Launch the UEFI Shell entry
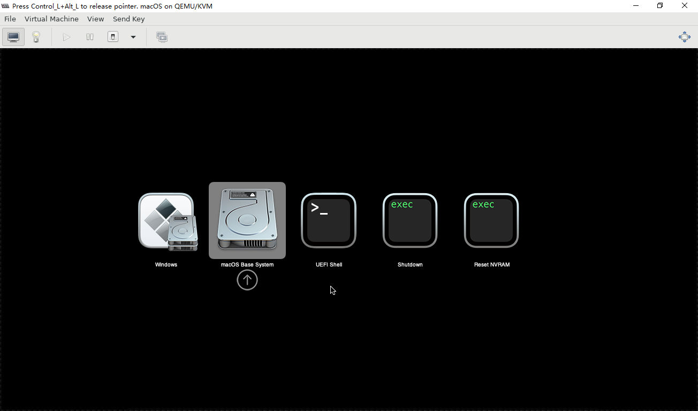The height and width of the screenshot is (411, 698). (x=329, y=220)
